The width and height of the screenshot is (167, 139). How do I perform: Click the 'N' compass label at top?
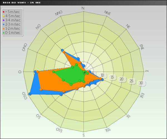click(83, 8)
